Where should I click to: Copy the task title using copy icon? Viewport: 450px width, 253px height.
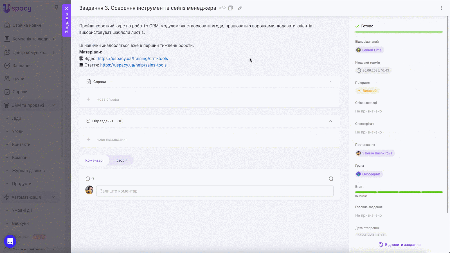click(230, 8)
